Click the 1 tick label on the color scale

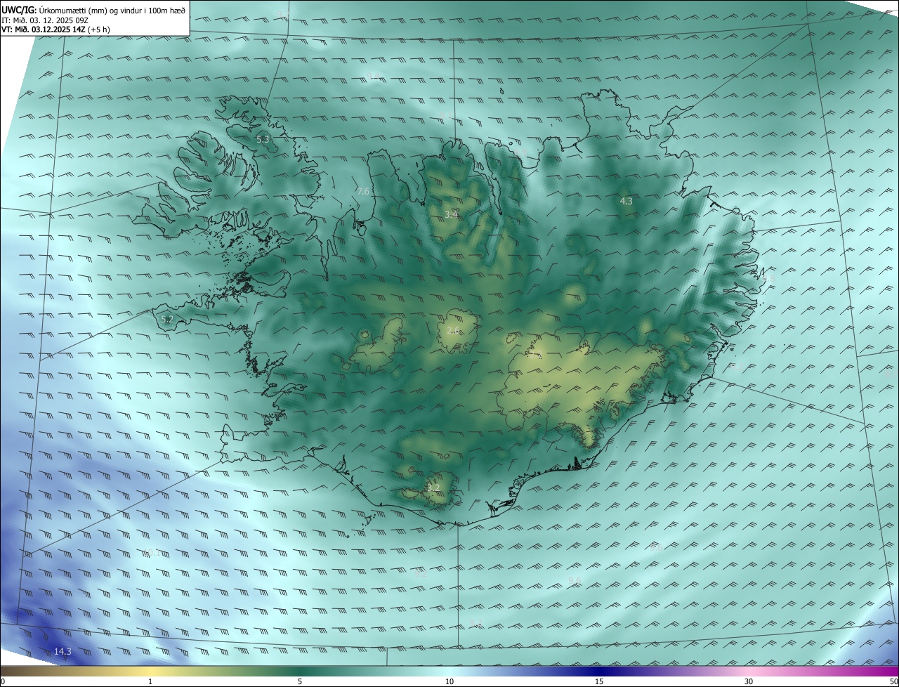[150, 681]
